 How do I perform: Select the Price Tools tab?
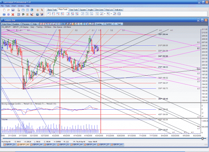tap(63, 9)
